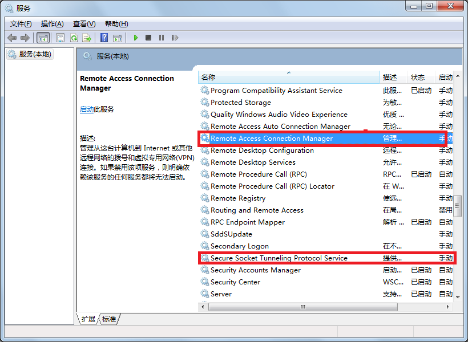The image size is (468, 342).
Task: Open the 帮助(H) menu
Action: click(116, 24)
